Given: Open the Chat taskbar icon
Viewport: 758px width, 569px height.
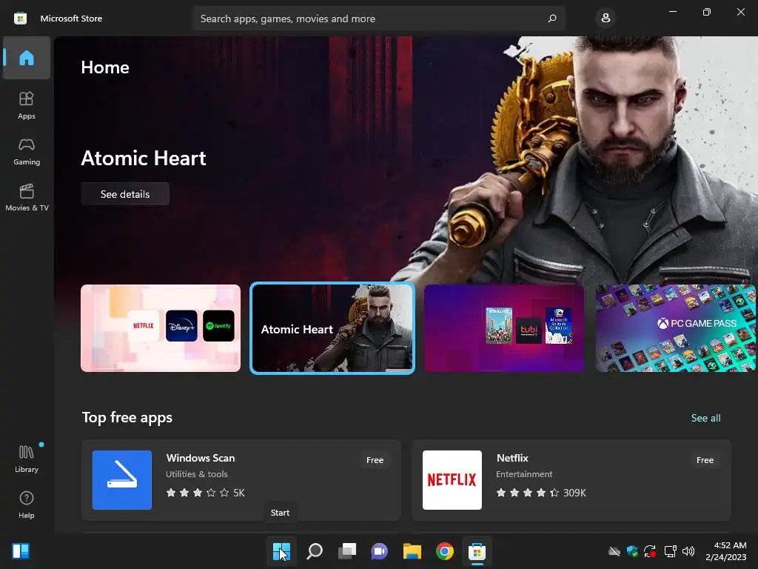Looking at the screenshot, I should tap(380, 551).
